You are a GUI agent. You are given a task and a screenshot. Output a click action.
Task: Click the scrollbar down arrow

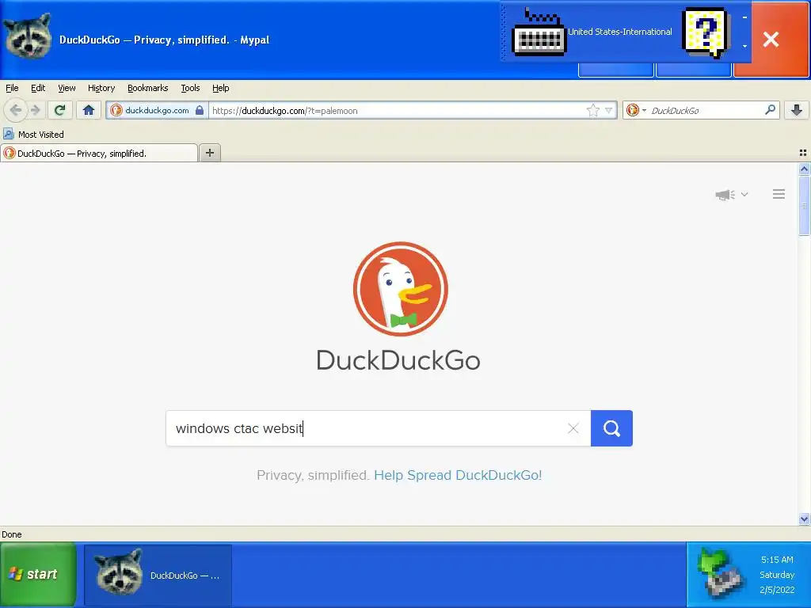[804, 519]
